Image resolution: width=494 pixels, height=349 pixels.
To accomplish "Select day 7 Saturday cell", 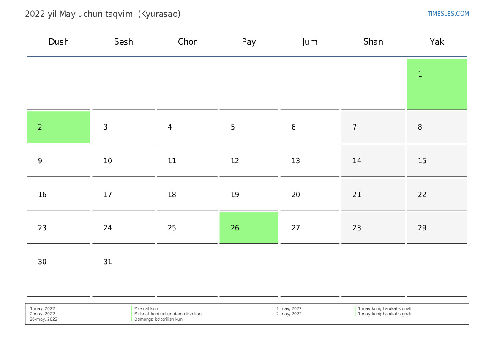I will (373, 127).
